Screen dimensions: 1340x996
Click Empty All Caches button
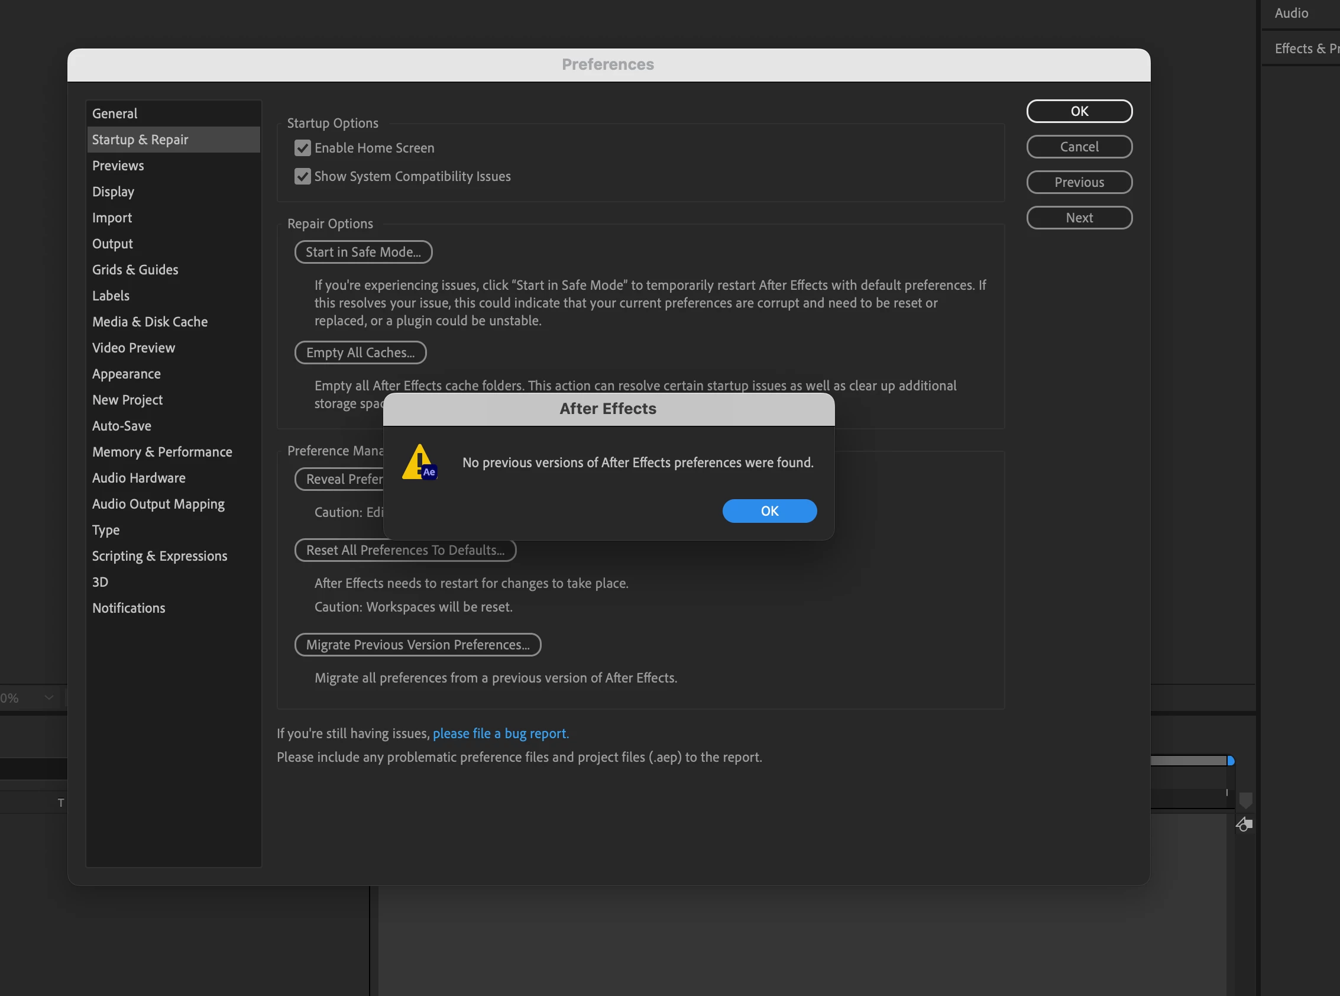tap(360, 353)
